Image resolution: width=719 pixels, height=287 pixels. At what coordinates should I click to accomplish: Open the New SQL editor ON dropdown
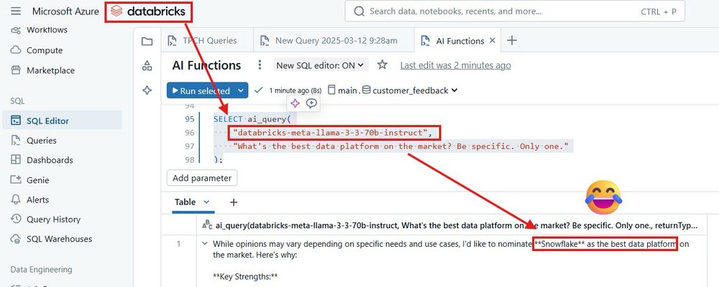pyautogui.click(x=321, y=65)
